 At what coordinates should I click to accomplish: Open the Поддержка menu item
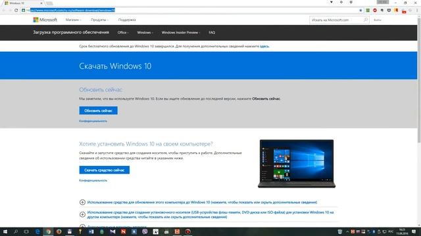click(127, 20)
